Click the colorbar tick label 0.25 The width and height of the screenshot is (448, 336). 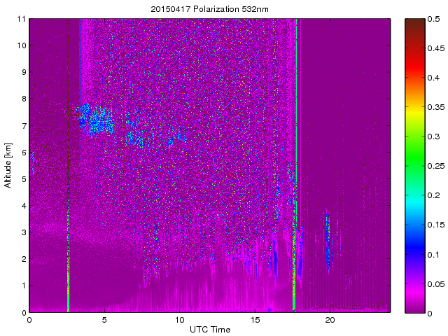coord(436,166)
